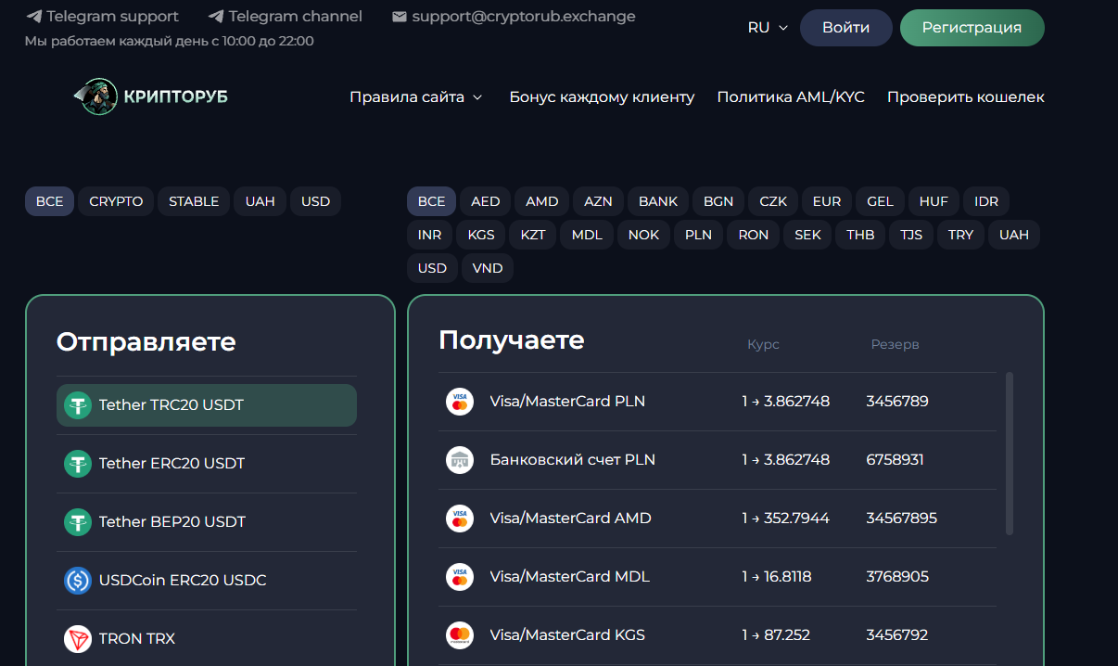1118x666 pixels.
Task: Click the bank icon for Банковский счет PLN
Action: (460, 459)
